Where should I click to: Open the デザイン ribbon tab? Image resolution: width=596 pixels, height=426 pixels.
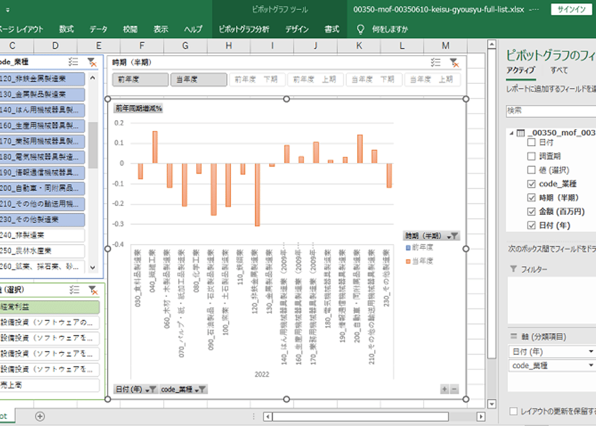(297, 29)
